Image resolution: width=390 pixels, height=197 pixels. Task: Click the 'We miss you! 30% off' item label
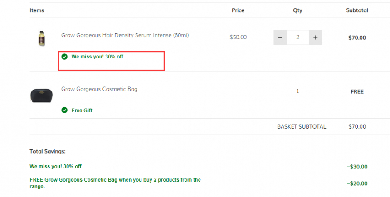tap(97, 57)
